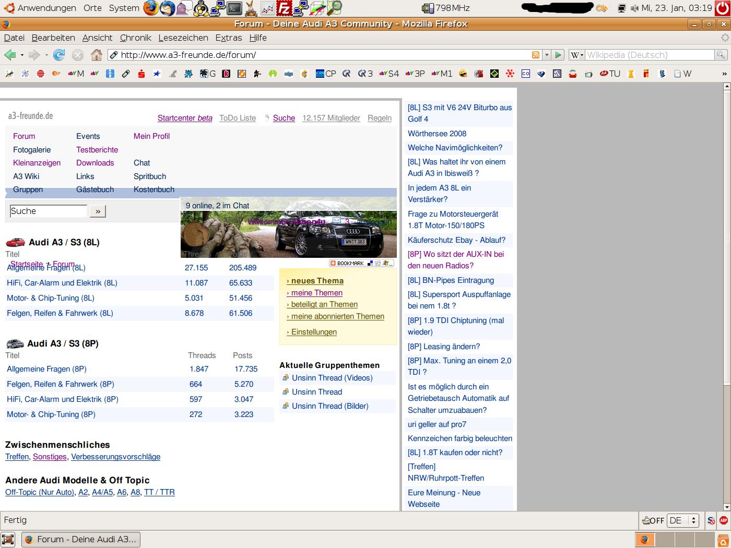The width and height of the screenshot is (731, 548).
Task: Open the Forward button history dropdown arrow
Action: (46, 55)
